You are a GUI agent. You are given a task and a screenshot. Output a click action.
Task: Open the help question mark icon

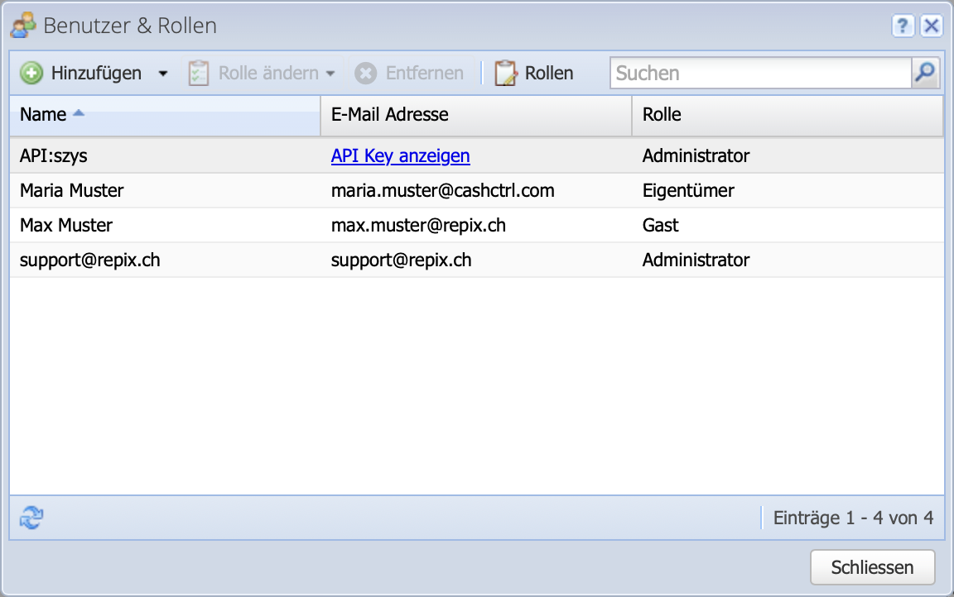tap(902, 26)
